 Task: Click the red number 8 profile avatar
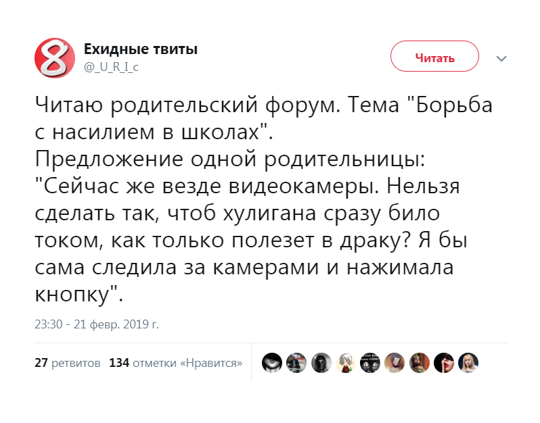click(54, 57)
